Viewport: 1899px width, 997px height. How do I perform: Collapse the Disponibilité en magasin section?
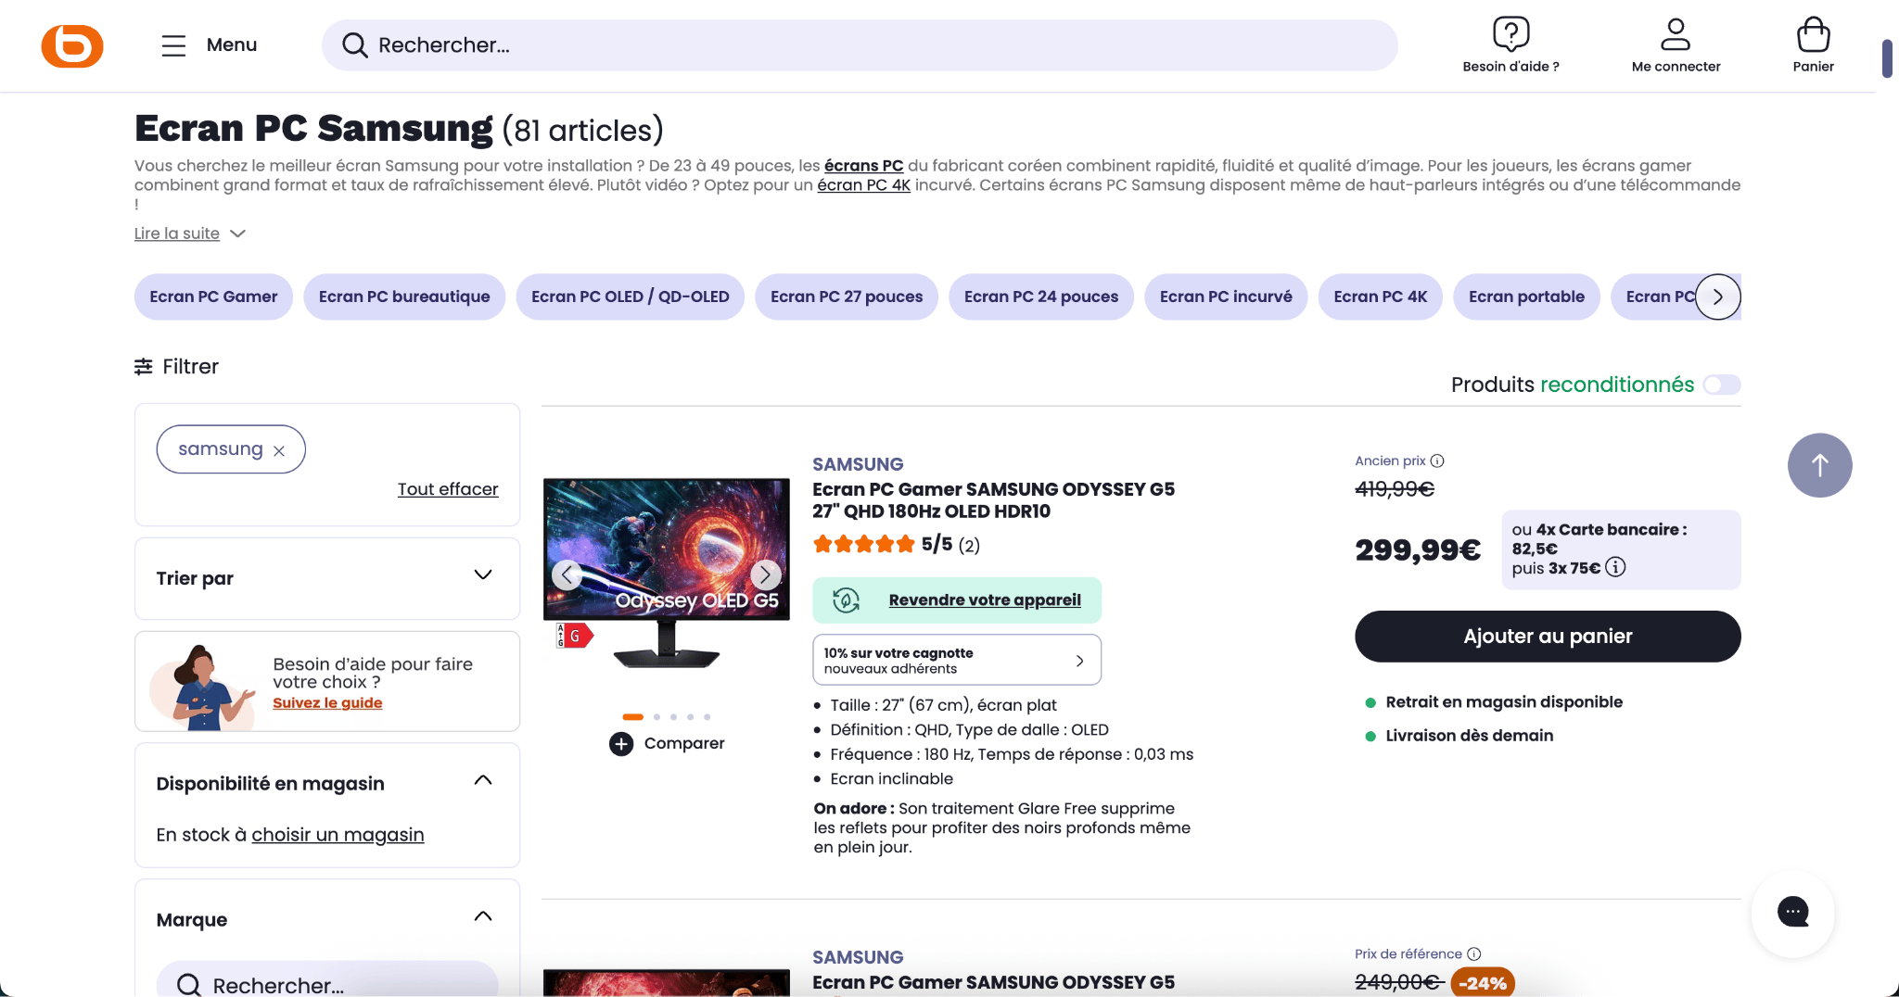483,780
